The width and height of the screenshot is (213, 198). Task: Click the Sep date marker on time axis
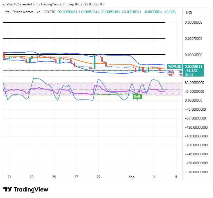coord(131,177)
